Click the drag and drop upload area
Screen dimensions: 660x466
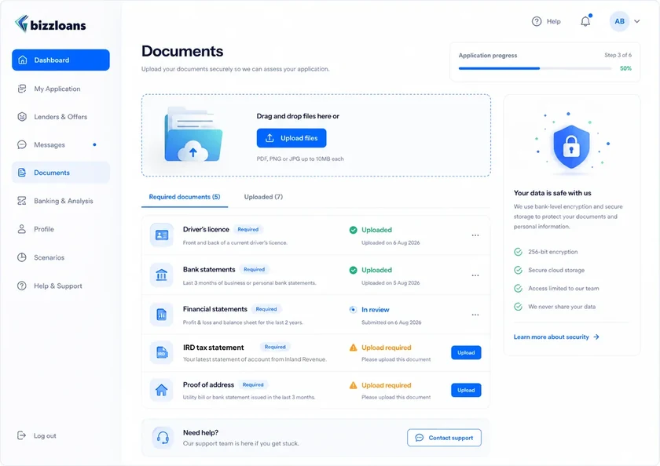(x=316, y=135)
